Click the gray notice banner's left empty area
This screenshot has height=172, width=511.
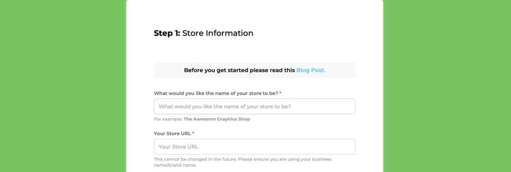click(x=168, y=70)
